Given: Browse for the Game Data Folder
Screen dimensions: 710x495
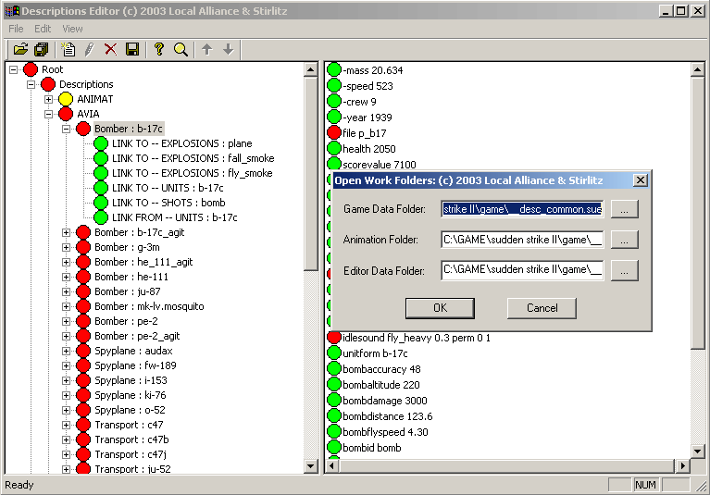Looking at the screenshot, I should (625, 209).
